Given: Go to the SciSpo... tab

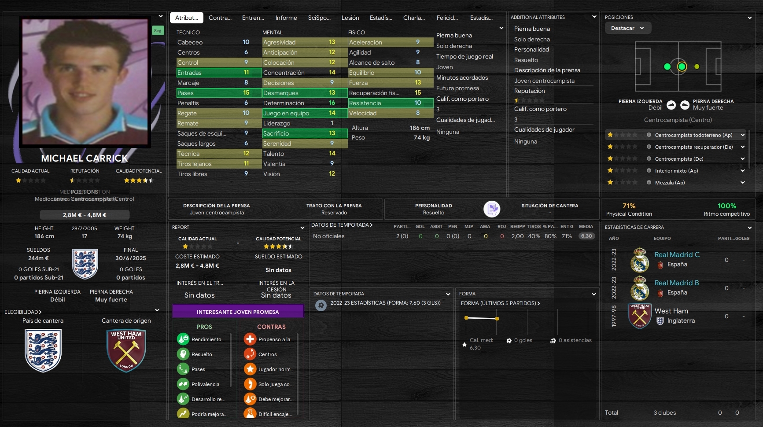Looking at the screenshot, I should point(319,18).
